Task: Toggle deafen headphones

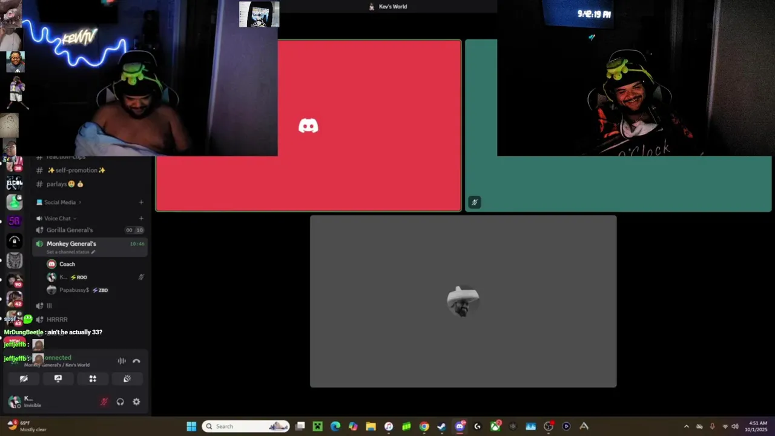Action: [x=120, y=401]
